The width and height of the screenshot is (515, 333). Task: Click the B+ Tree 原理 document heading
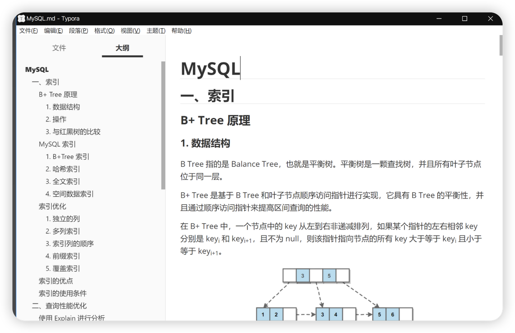215,121
